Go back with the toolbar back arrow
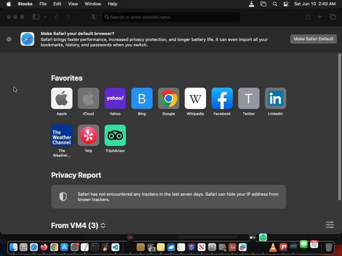The height and width of the screenshot is (256, 342). 56,17
